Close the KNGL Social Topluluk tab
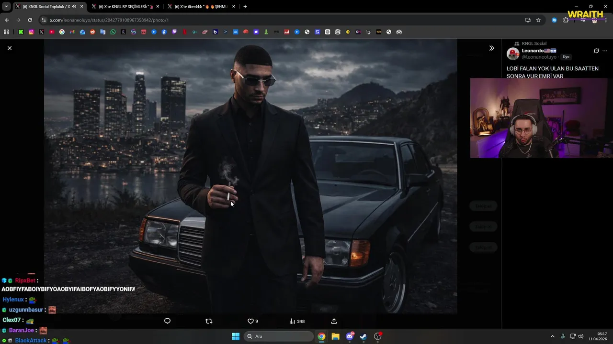 81,7
